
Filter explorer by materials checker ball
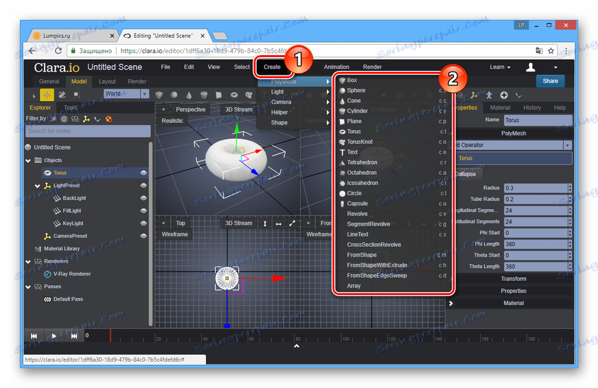(x=109, y=119)
